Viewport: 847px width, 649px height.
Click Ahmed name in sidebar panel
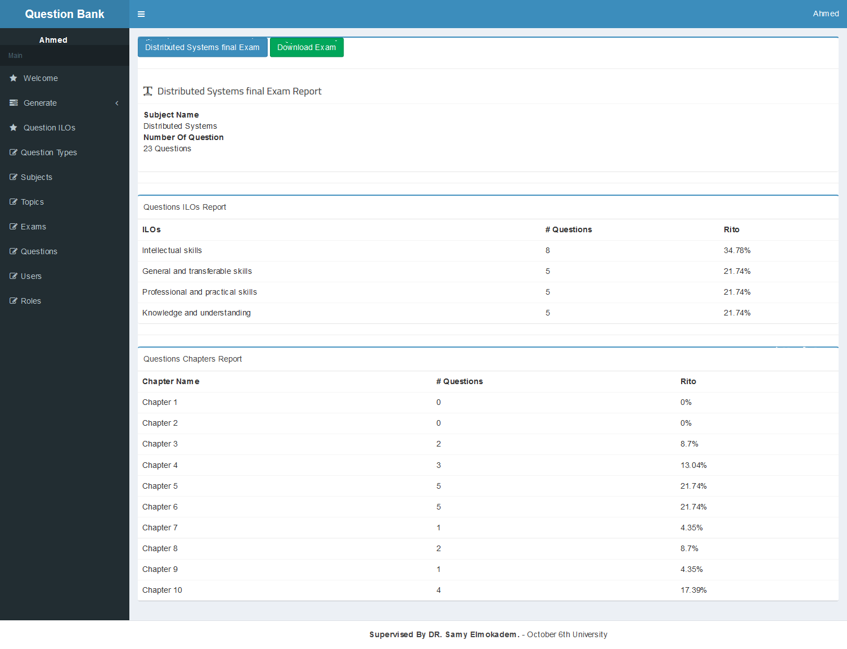tap(53, 40)
